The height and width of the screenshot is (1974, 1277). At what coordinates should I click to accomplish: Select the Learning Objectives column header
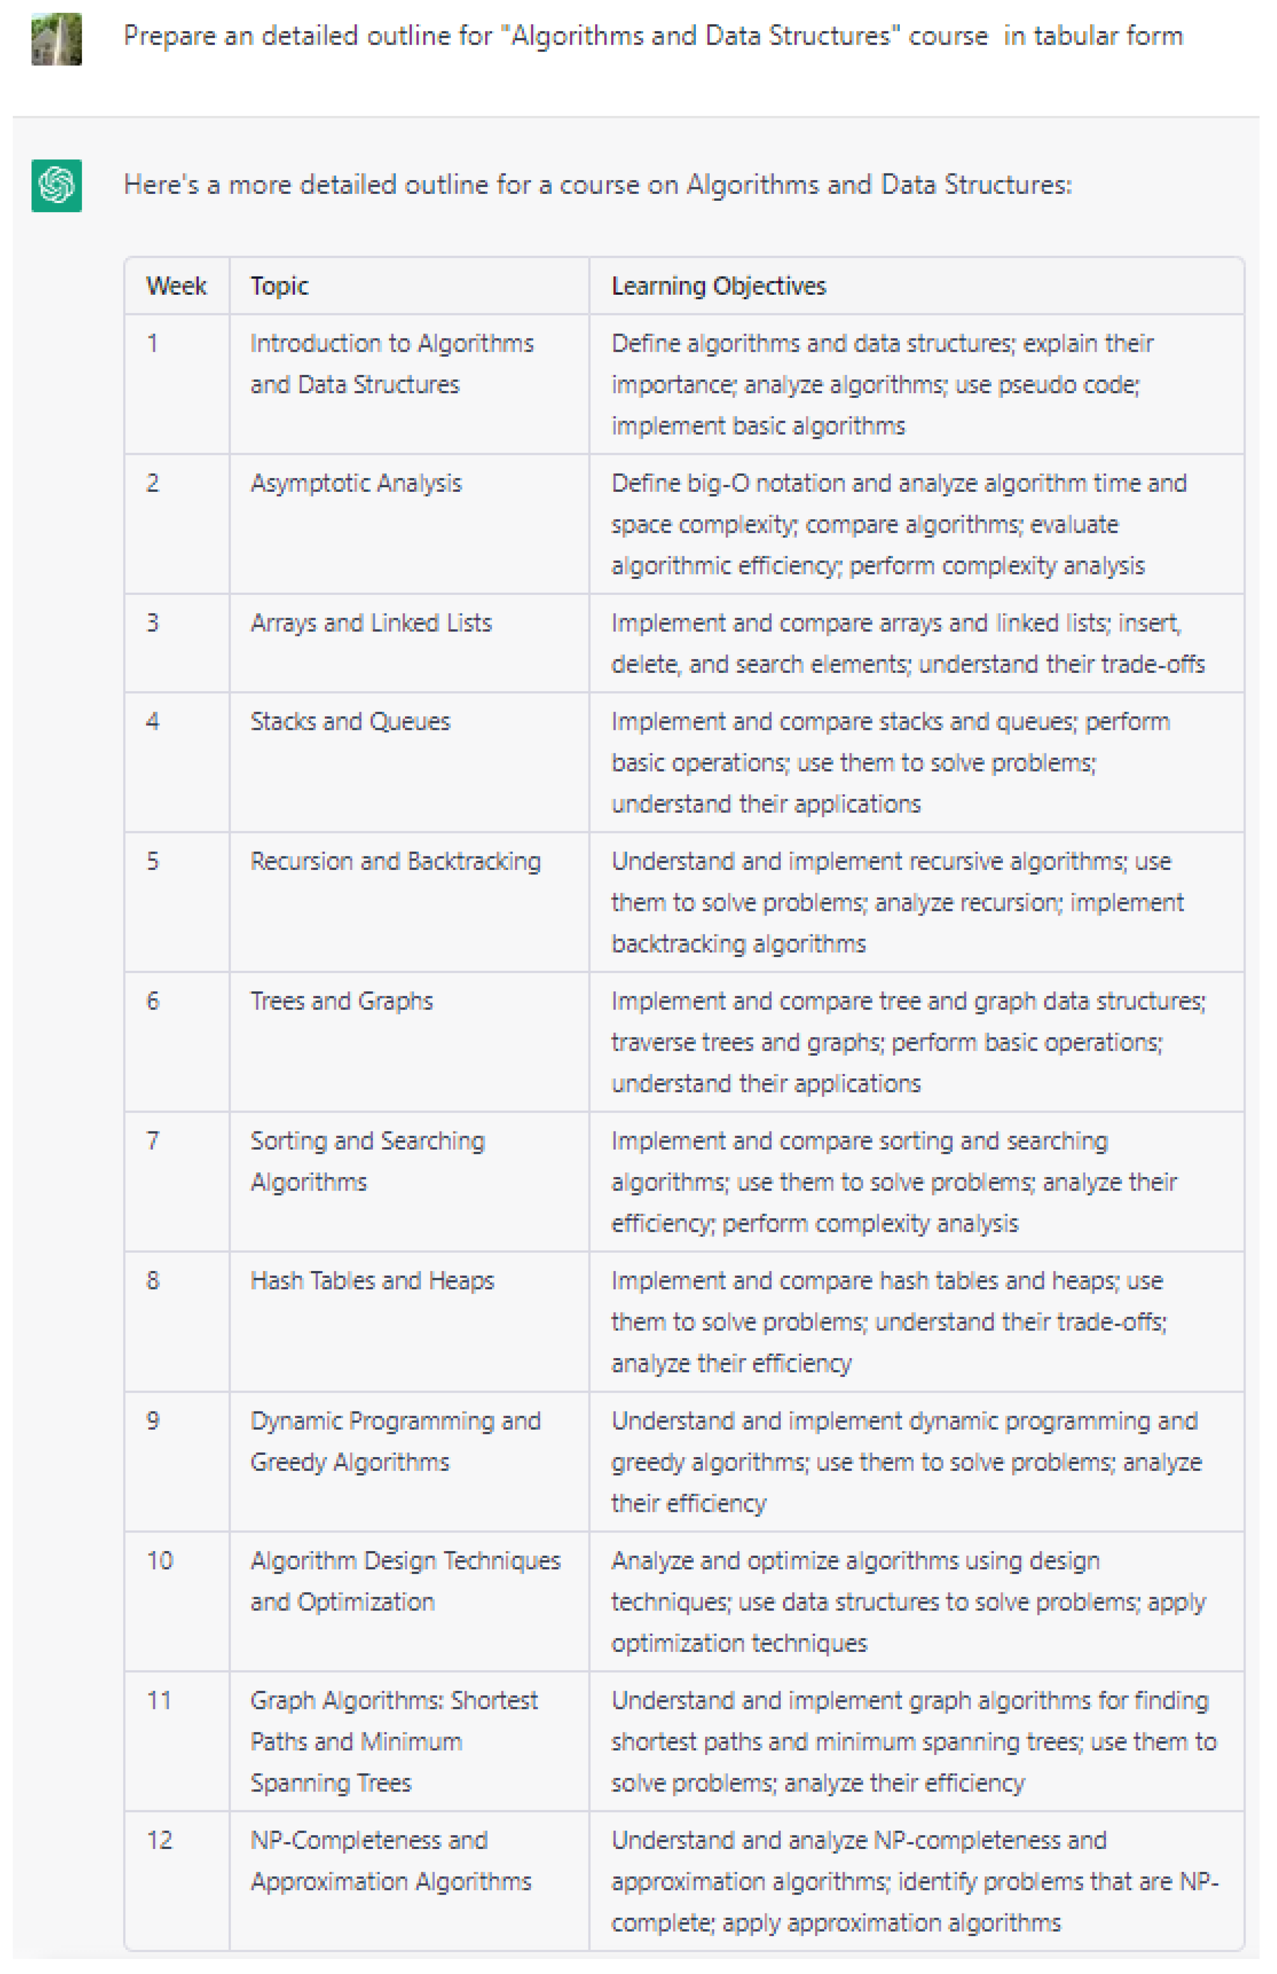coord(718,286)
